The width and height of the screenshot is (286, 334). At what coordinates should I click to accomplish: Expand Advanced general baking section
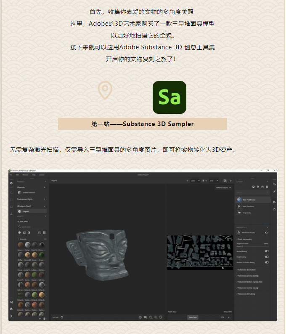point(248,276)
